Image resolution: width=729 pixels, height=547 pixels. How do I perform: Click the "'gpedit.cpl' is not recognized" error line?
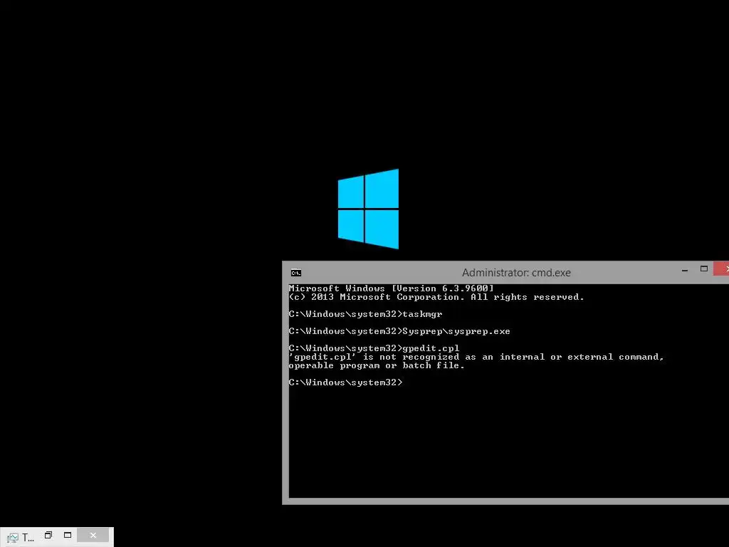point(476,358)
